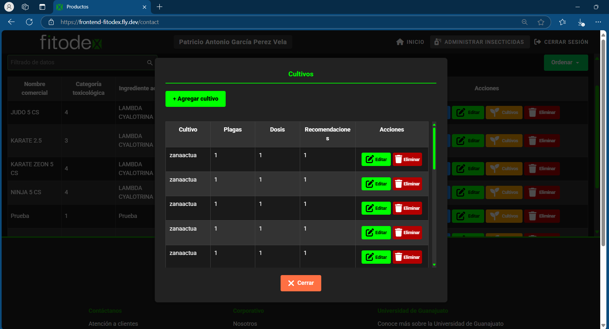Delete the first zanaactua crop row
This screenshot has width=609, height=329.
pos(407,159)
